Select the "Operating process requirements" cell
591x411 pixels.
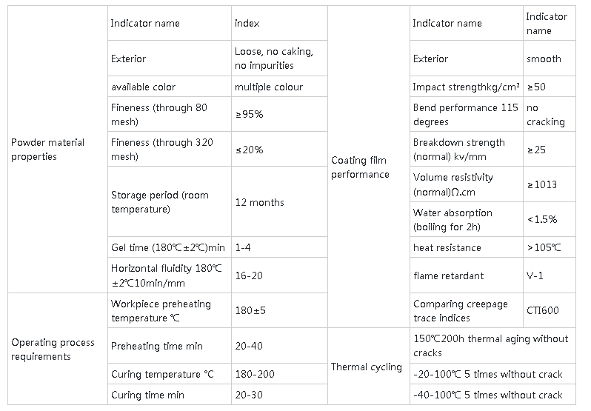pos(53,350)
